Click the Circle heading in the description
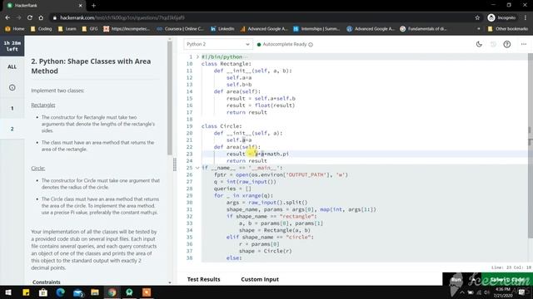 tap(38, 168)
